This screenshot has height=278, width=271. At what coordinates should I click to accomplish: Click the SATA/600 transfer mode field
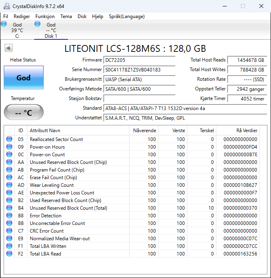[x=139, y=89]
